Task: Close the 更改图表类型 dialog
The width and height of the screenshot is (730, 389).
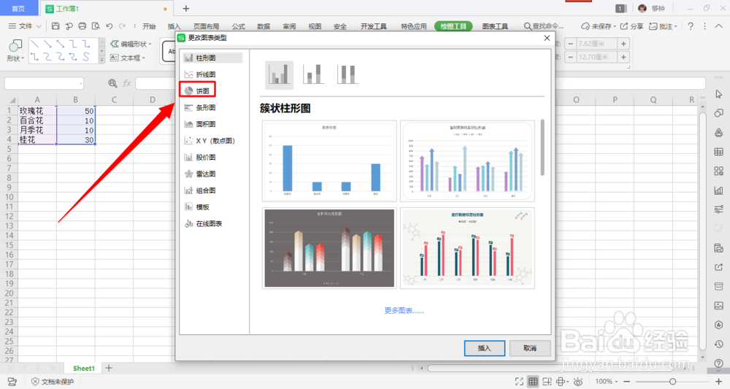Action: (x=547, y=38)
